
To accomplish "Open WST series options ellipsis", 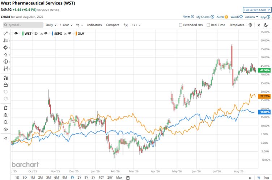I will pyautogui.click(x=20, y=33).
